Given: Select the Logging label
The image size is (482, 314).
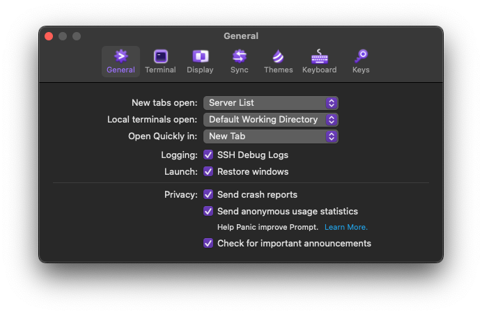Looking at the screenshot, I should (x=179, y=155).
